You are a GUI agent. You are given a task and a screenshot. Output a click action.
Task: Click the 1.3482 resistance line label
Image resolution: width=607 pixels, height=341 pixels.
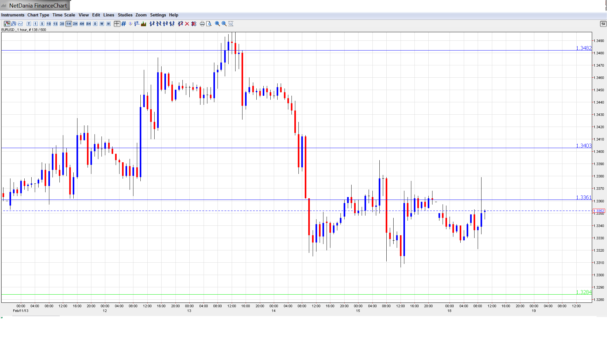click(583, 48)
